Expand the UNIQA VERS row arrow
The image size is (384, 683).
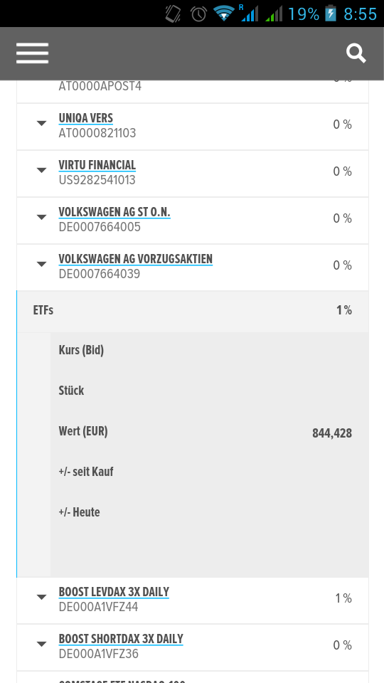(41, 124)
